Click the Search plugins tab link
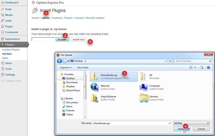This screenshot has width=215, height=136. tap(35, 18)
